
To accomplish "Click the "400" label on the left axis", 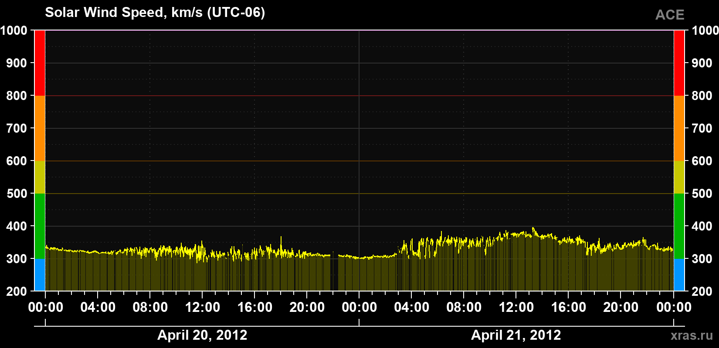I will coord(17,226).
